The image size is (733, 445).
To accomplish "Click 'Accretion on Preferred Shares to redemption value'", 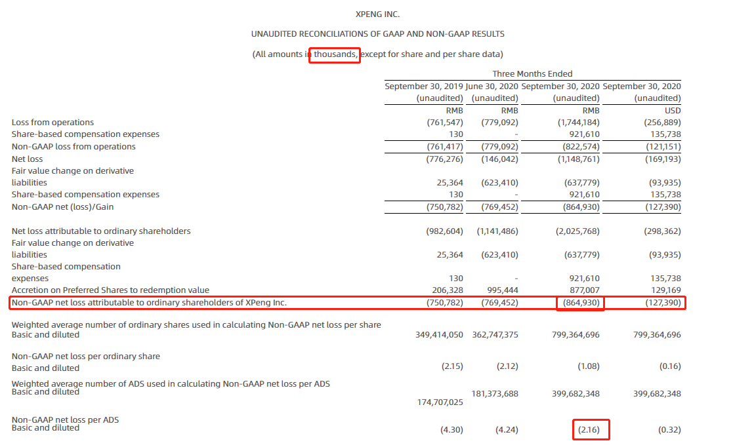I will click(x=110, y=290).
